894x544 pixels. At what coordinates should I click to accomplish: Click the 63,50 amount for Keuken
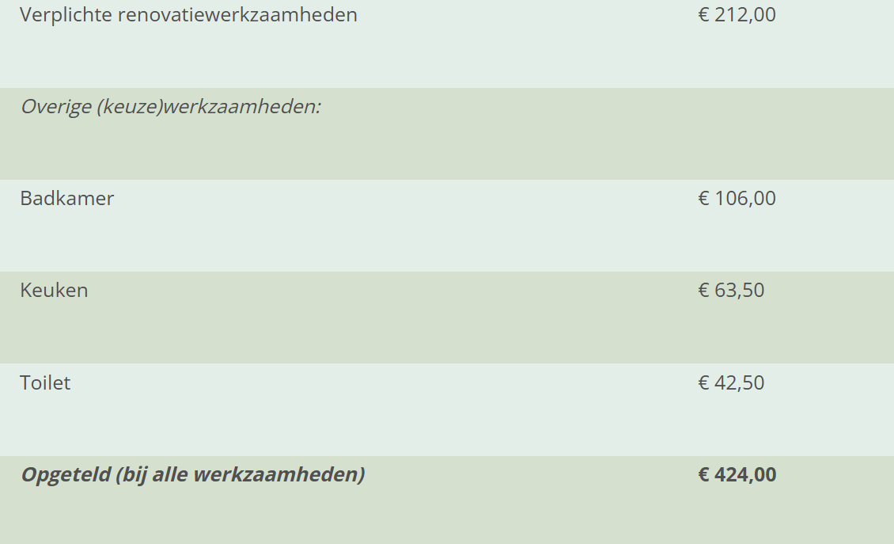click(x=740, y=291)
